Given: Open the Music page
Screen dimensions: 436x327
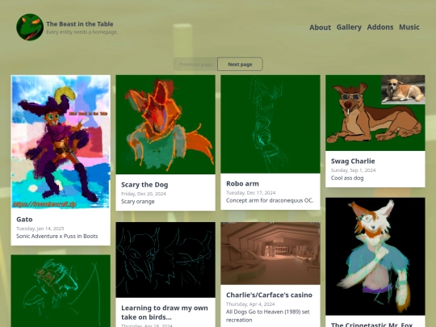Looking at the screenshot, I should coord(409,27).
